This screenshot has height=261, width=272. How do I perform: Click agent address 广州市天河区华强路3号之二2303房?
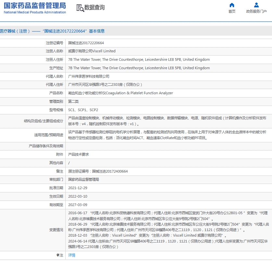coord(105,85)
